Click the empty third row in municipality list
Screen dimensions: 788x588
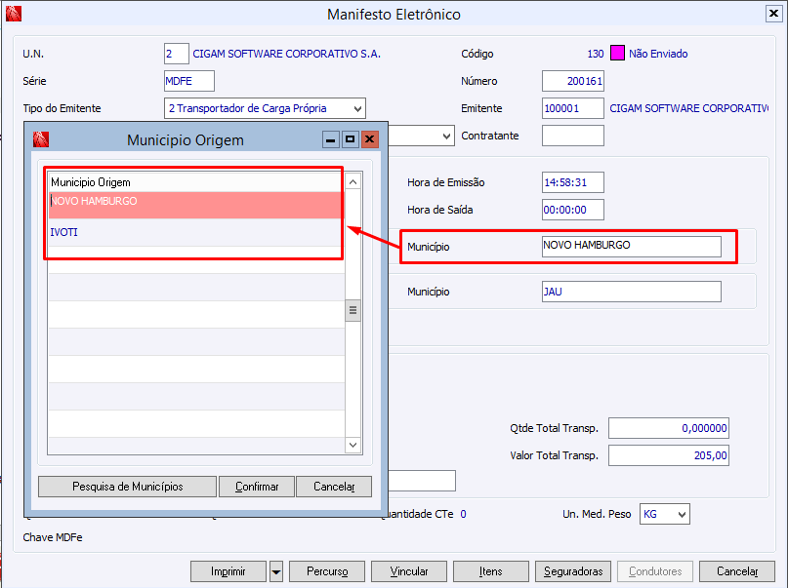click(x=196, y=260)
